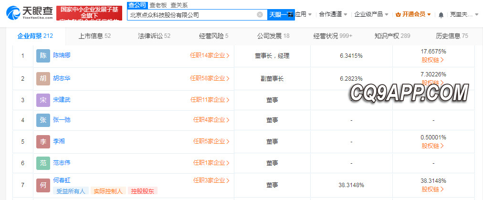Clear the company search box
This screenshot has width=483, height=200.
coord(260,14)
